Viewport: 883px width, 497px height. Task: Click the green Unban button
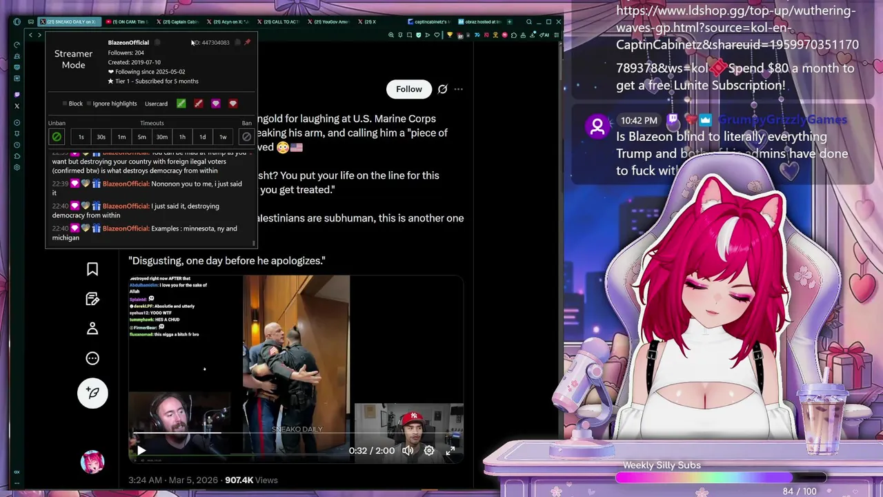[57, 137]
